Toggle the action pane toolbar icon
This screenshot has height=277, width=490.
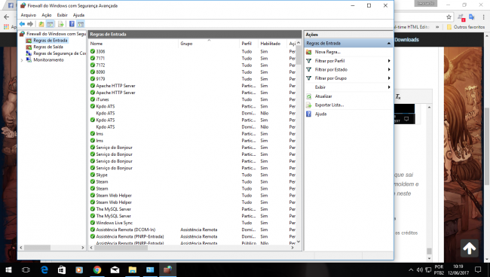(x=81, y=24)
